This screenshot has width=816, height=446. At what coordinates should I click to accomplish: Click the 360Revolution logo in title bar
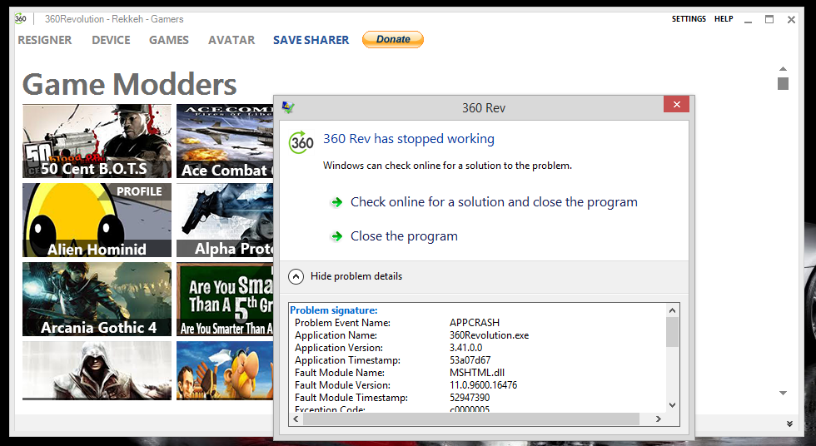click(x=20, y=19)
